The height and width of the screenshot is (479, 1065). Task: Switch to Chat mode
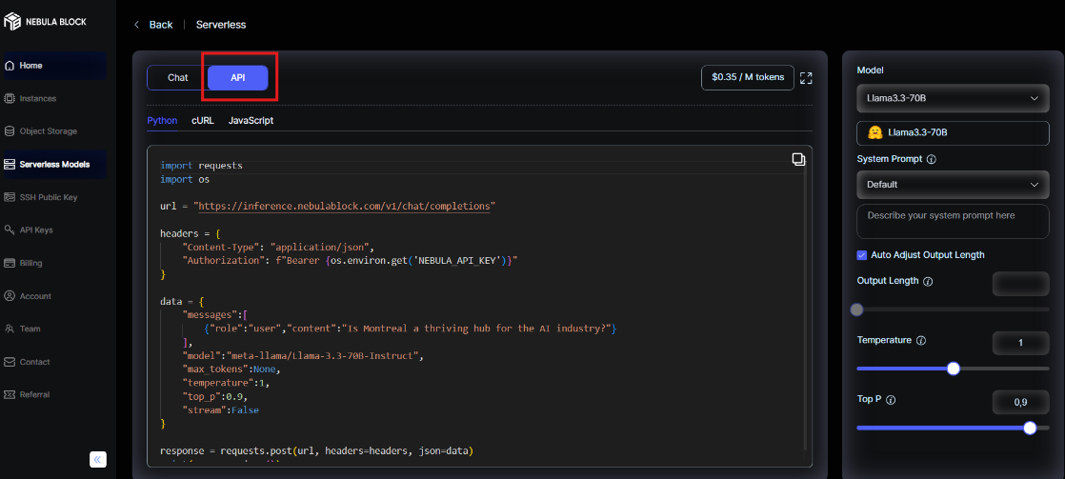[178, 78]
